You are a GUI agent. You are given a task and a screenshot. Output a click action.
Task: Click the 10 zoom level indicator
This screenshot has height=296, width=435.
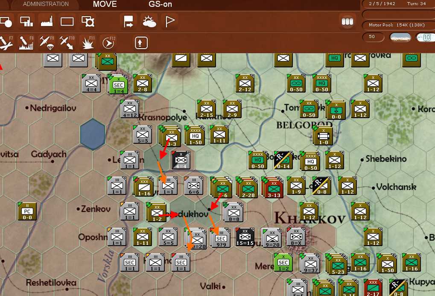pyautogui.click(x=426, y=37)
